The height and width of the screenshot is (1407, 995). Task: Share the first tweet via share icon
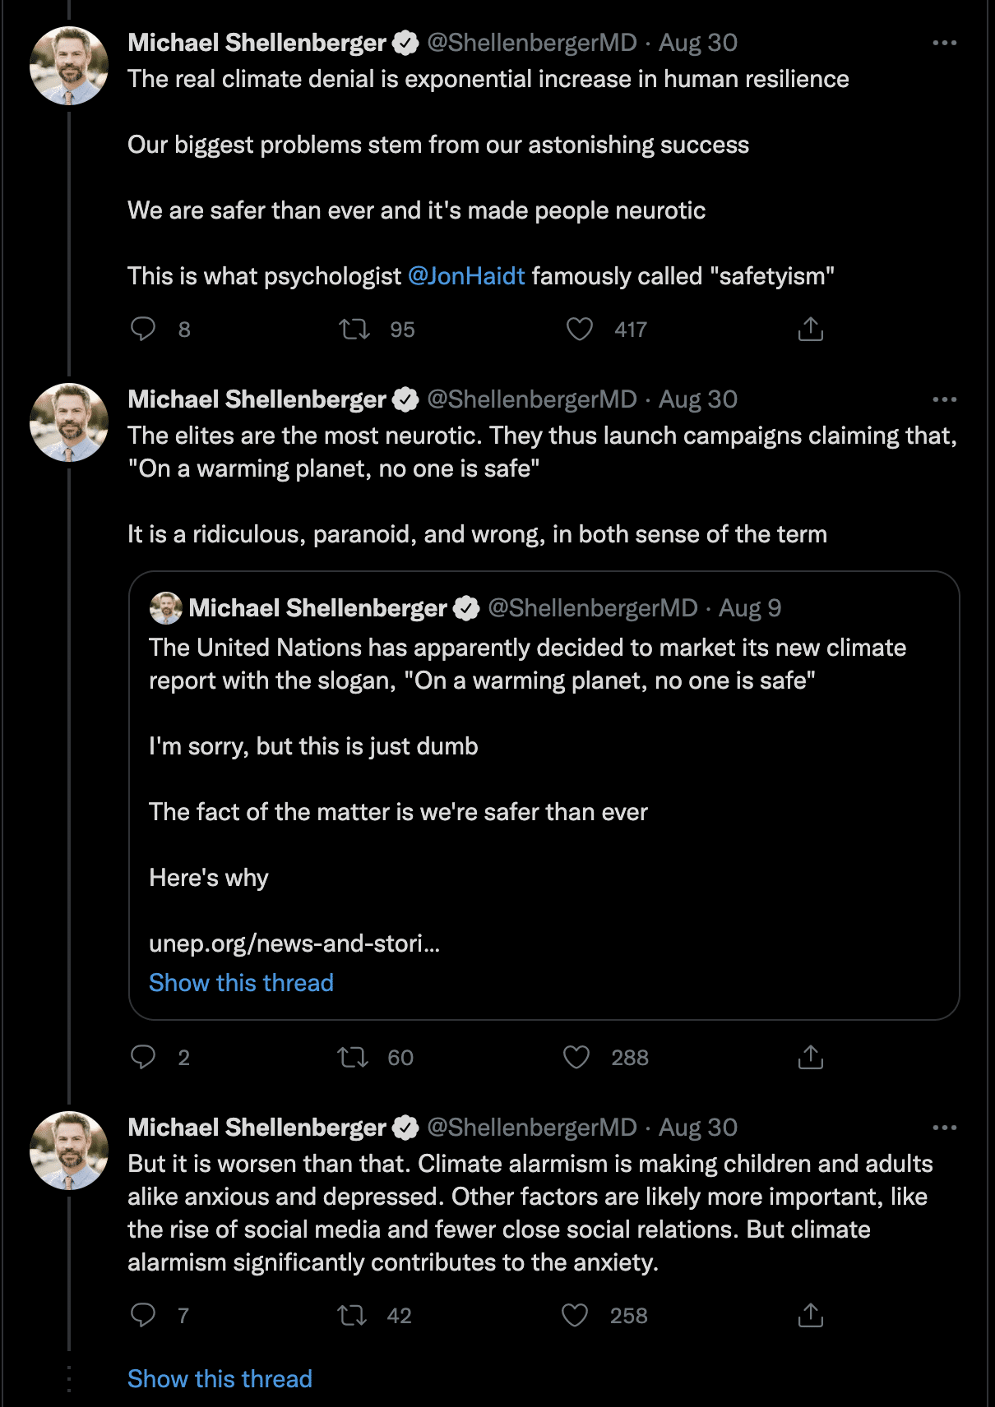point(812,329)
